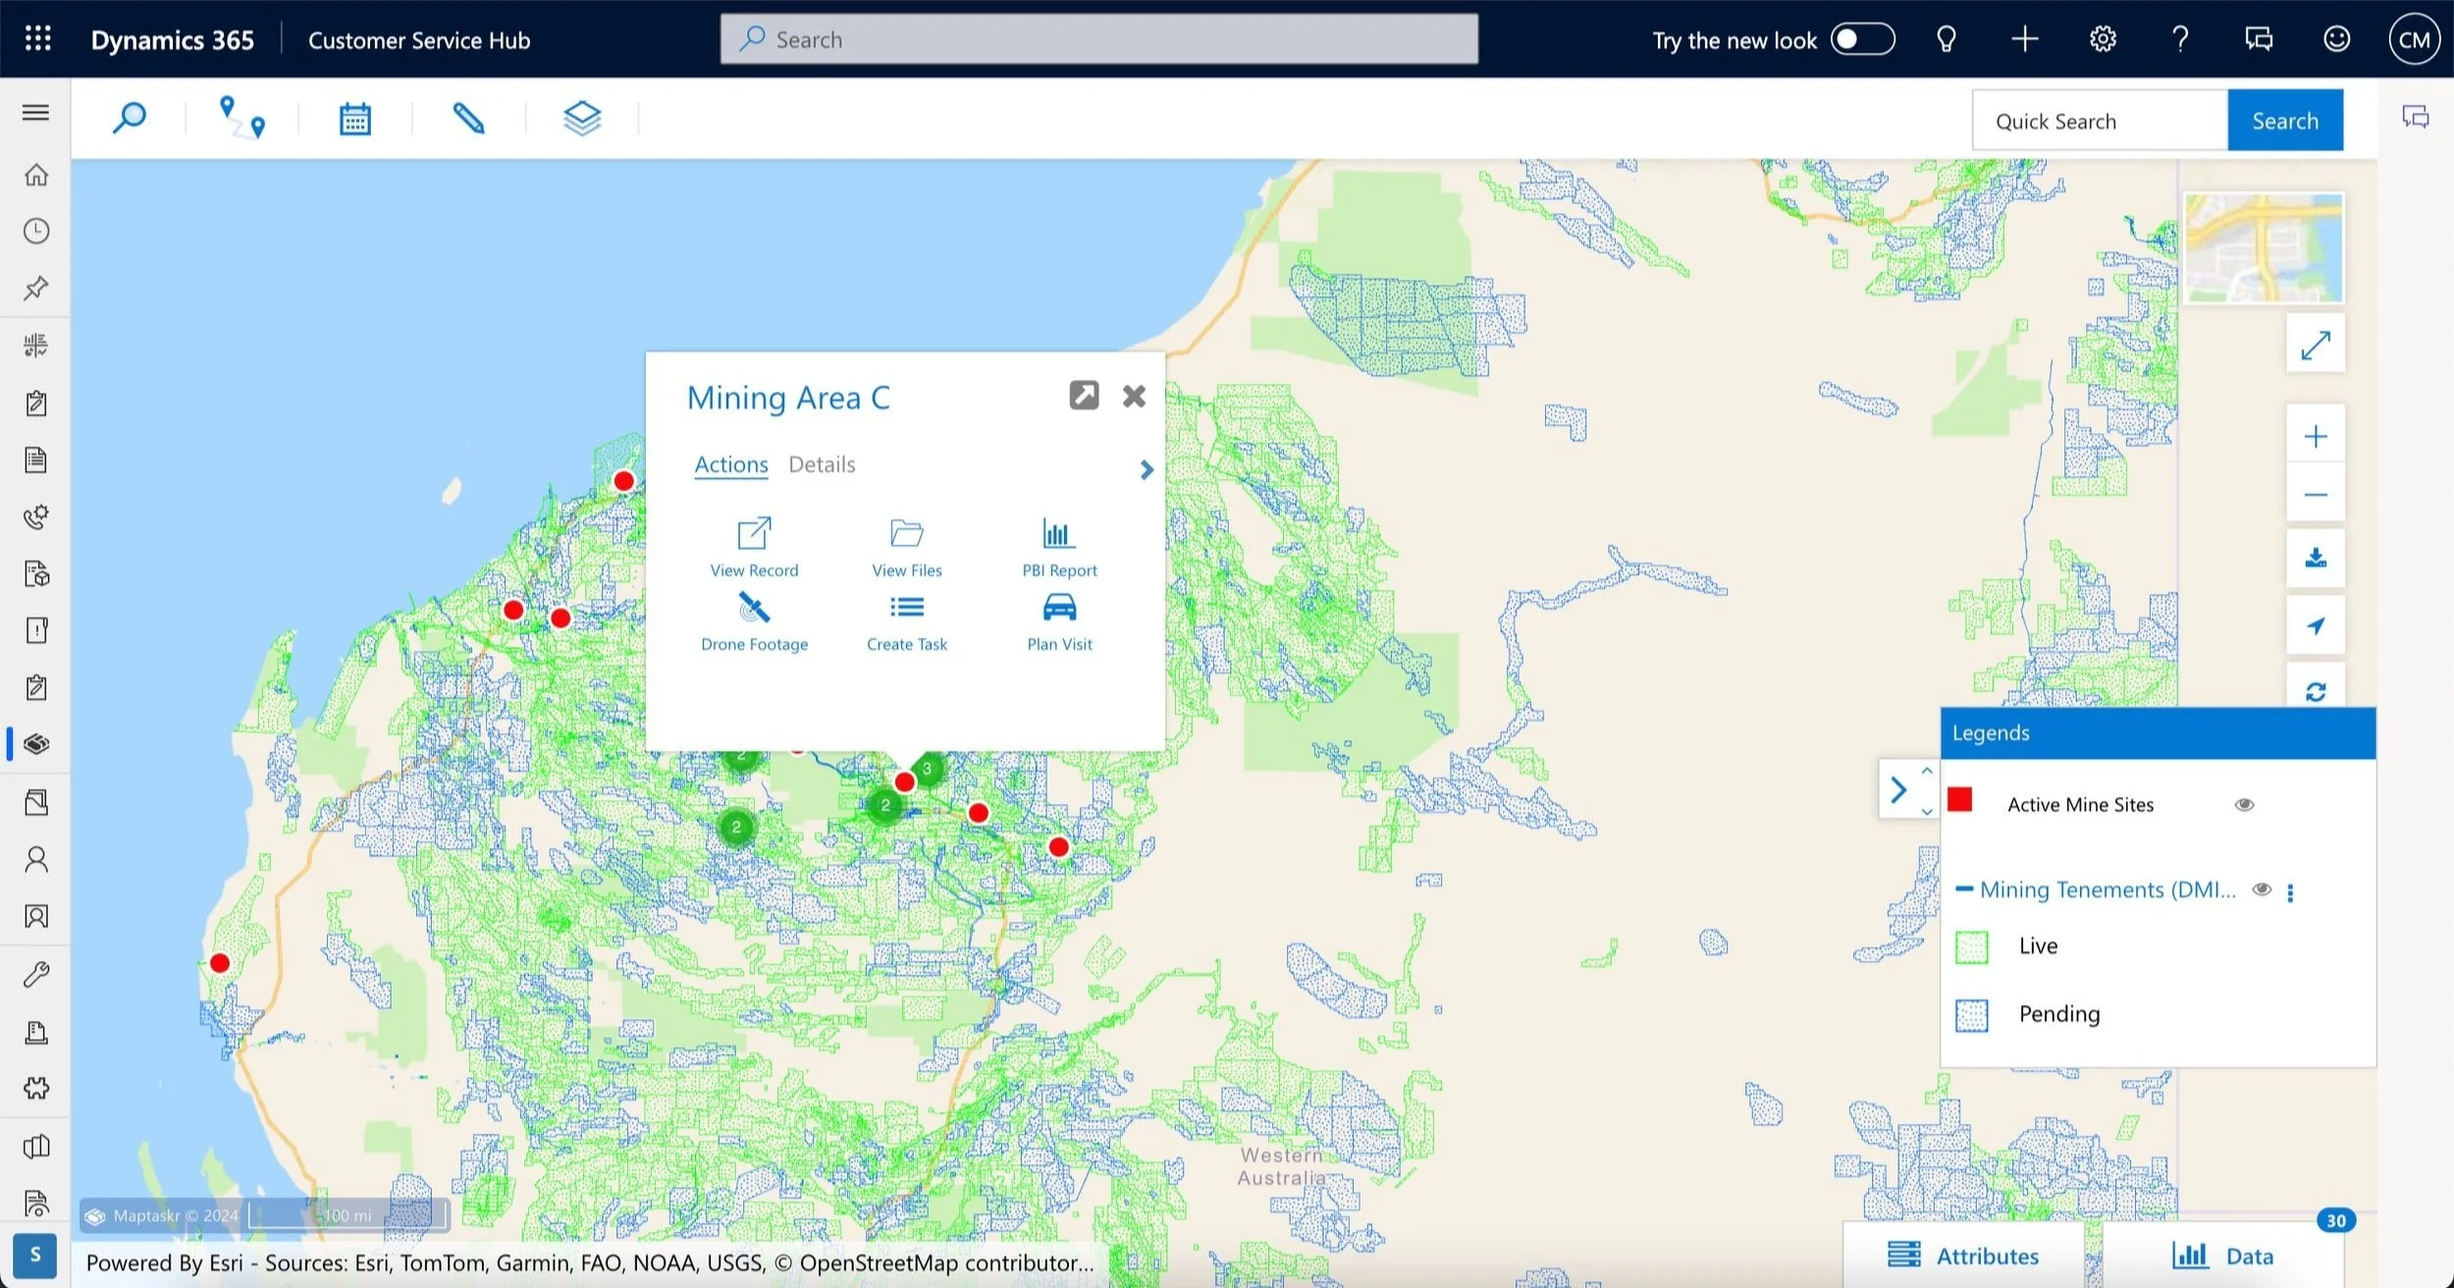Viewport: 2454px width, 1288px height.
Task: Click the map refresh icon
Action: click(2315, 691)
